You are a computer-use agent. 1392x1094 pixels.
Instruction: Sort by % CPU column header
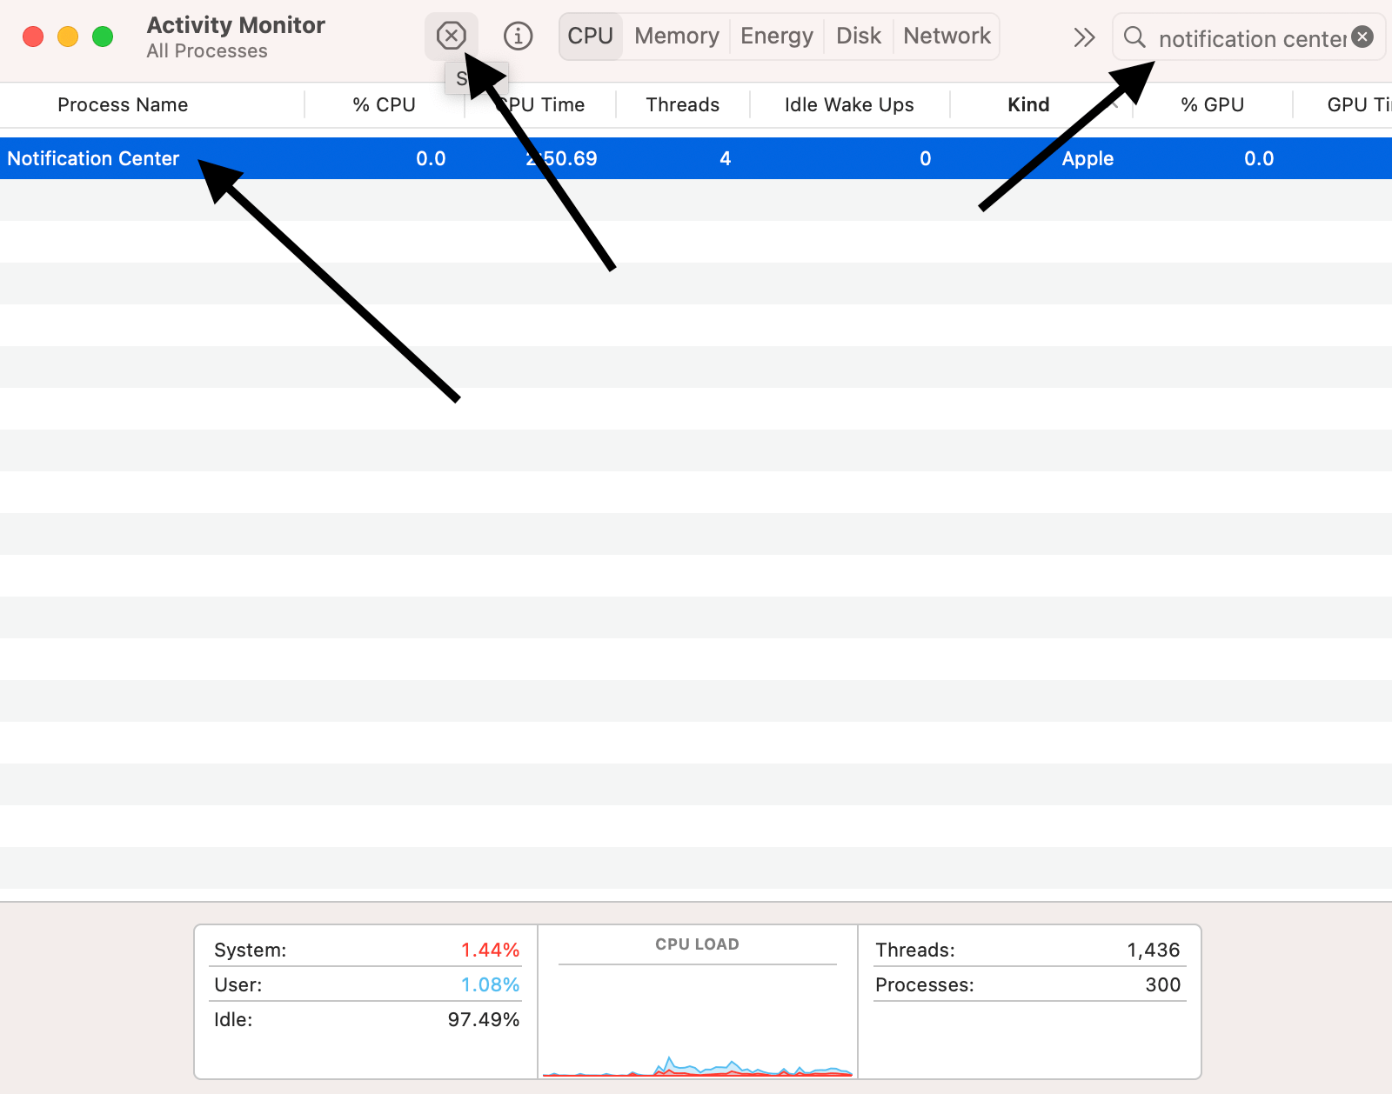coord(384,104)
